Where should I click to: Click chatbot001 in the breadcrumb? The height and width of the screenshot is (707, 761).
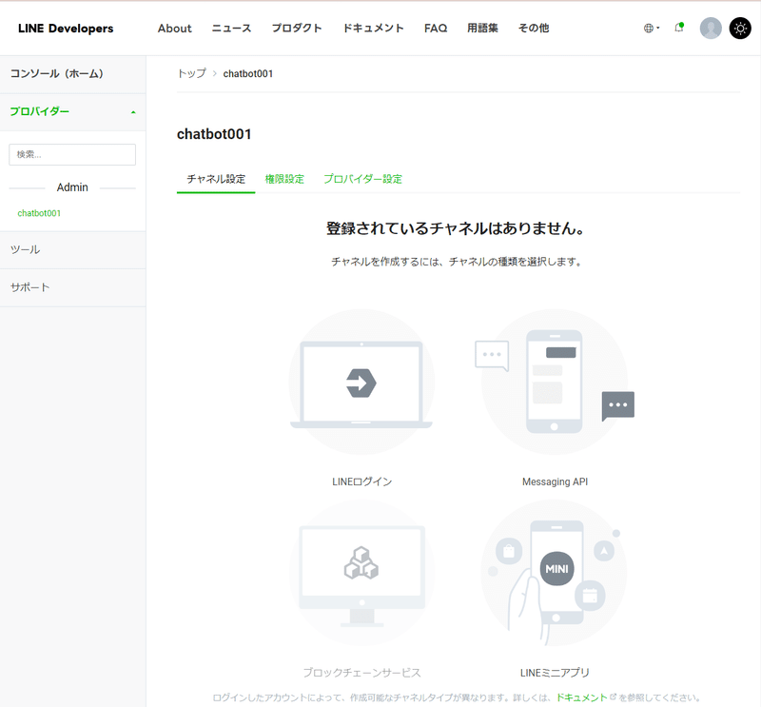point(248,74)
